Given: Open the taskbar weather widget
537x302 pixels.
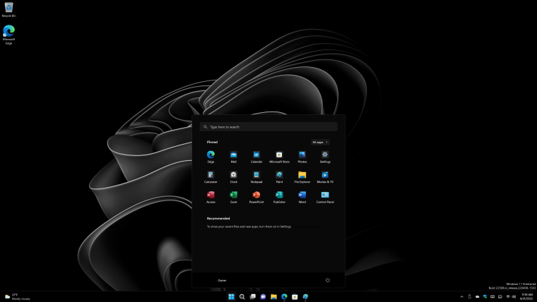Looking at the screenshot, I should [17, 296].
